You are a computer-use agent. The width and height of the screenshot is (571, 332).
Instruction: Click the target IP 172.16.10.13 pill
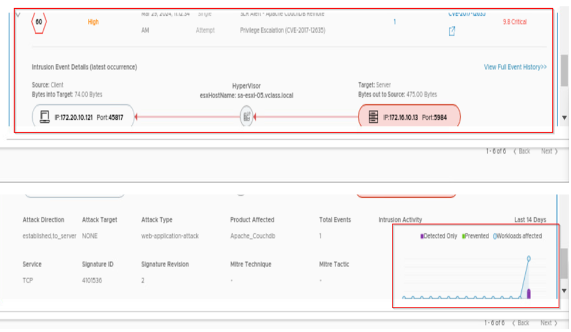point(409,117)
